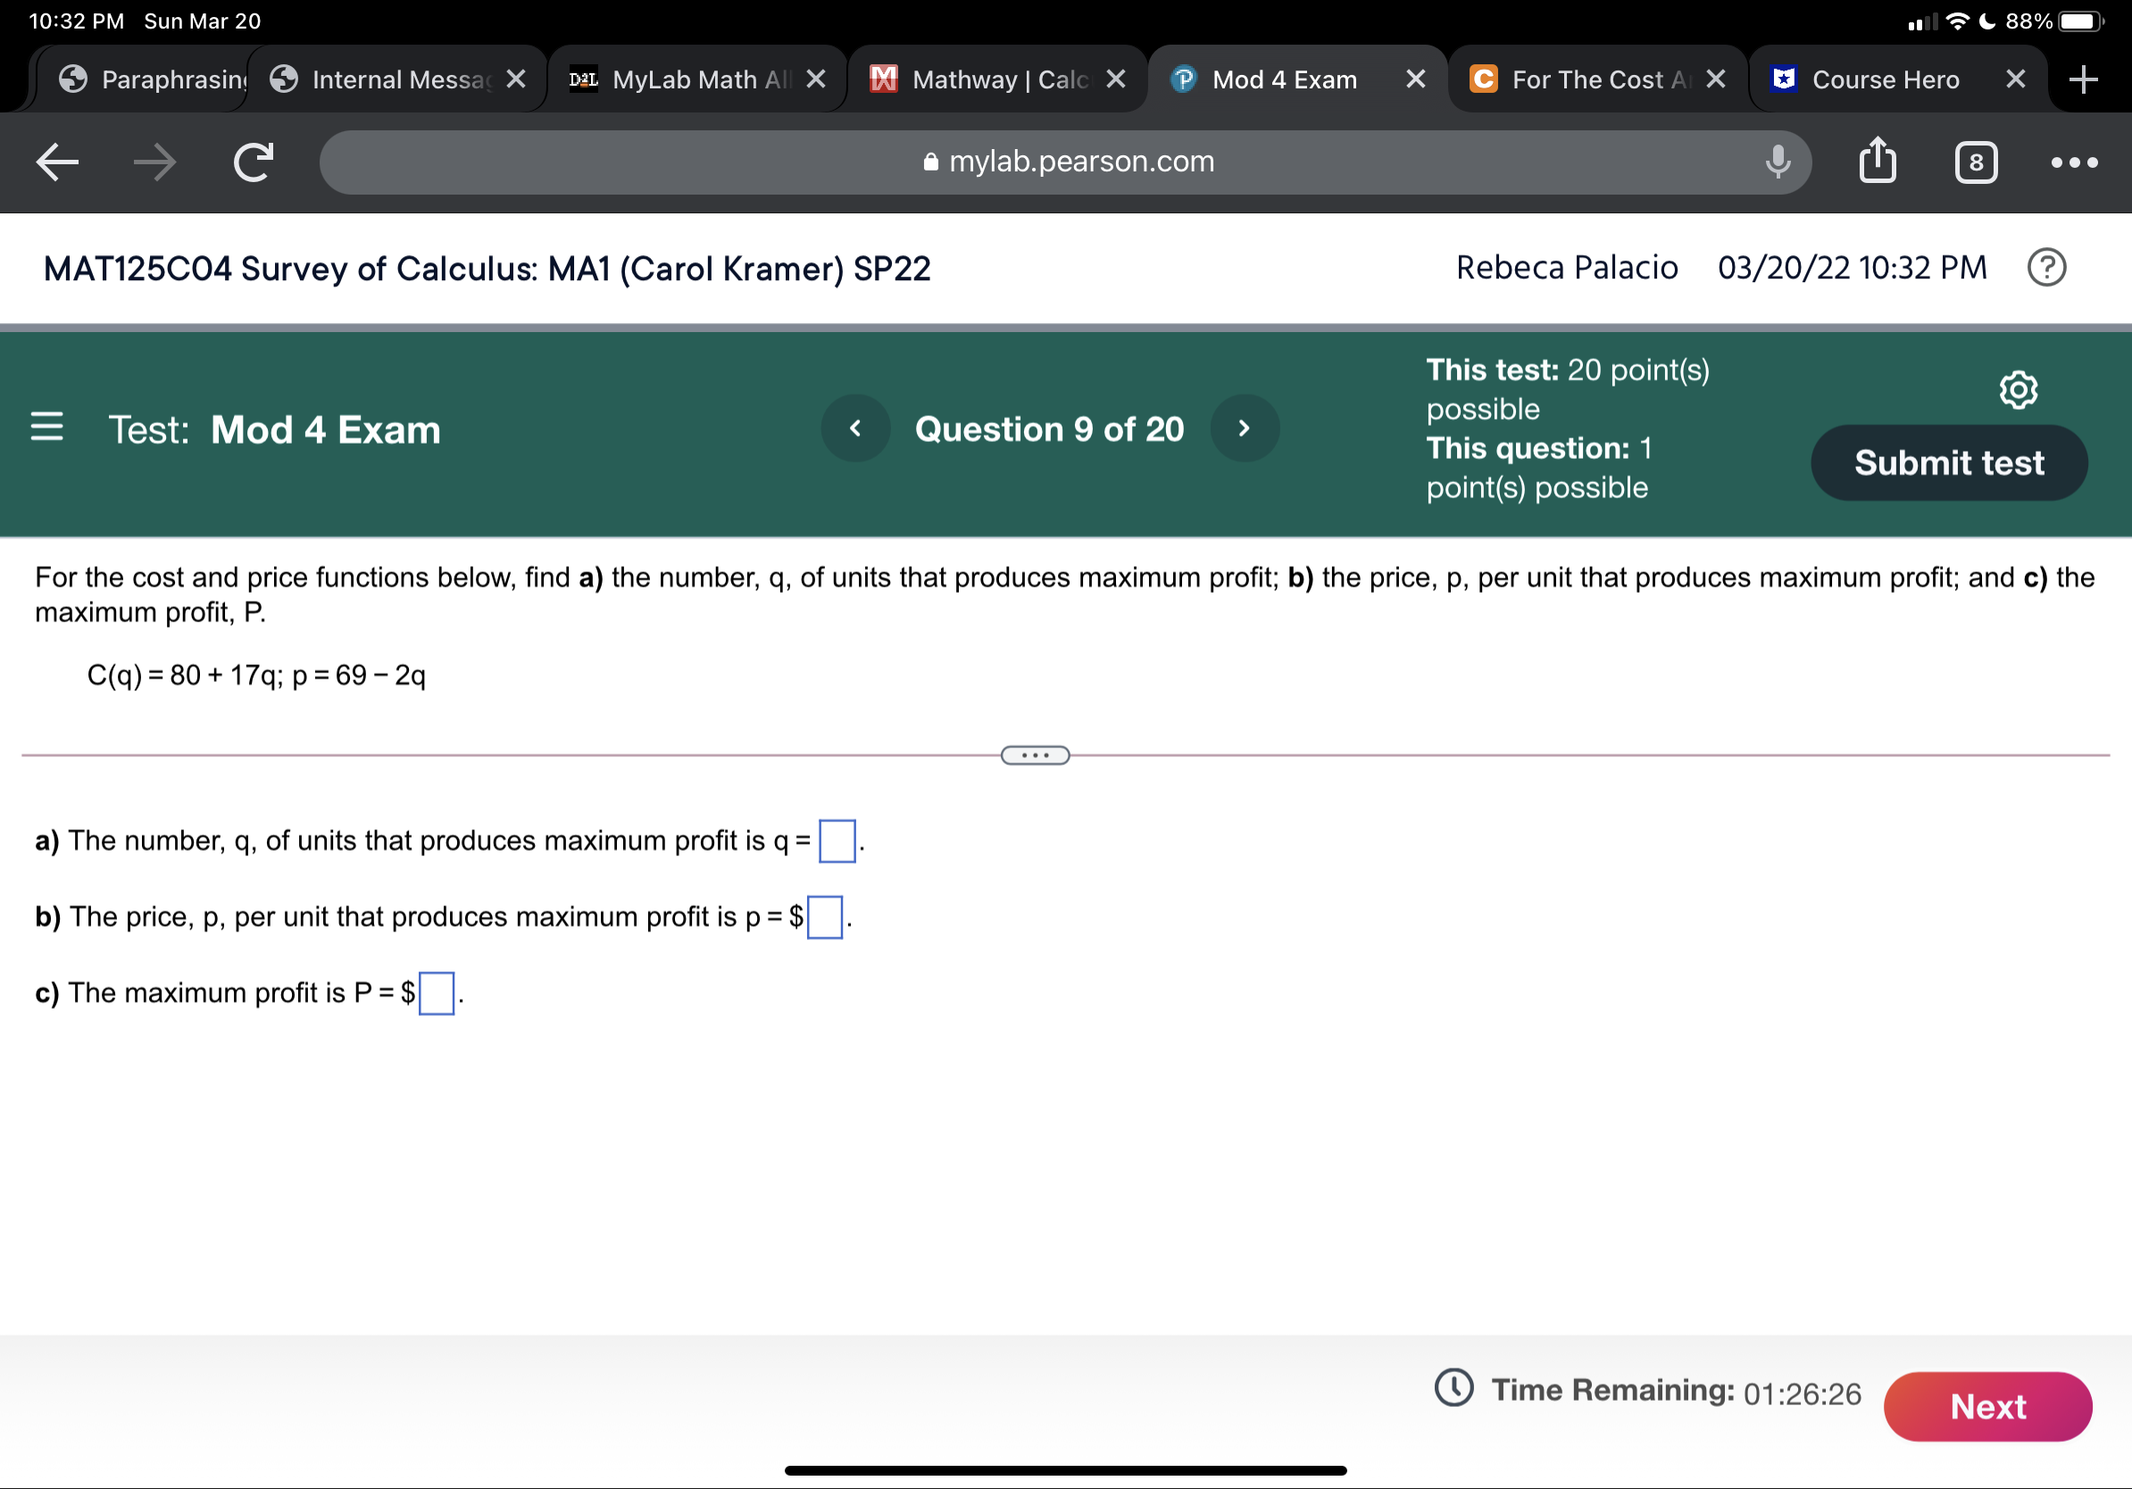The width and height of the screenshot is (2132, 1489).
Task: Advance to next question with right chevron
Action: pyautogui.click(x=1245, y=428)
